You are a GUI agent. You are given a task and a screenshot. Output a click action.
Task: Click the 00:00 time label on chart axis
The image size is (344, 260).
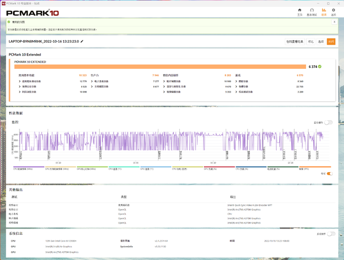click(136, 163)
